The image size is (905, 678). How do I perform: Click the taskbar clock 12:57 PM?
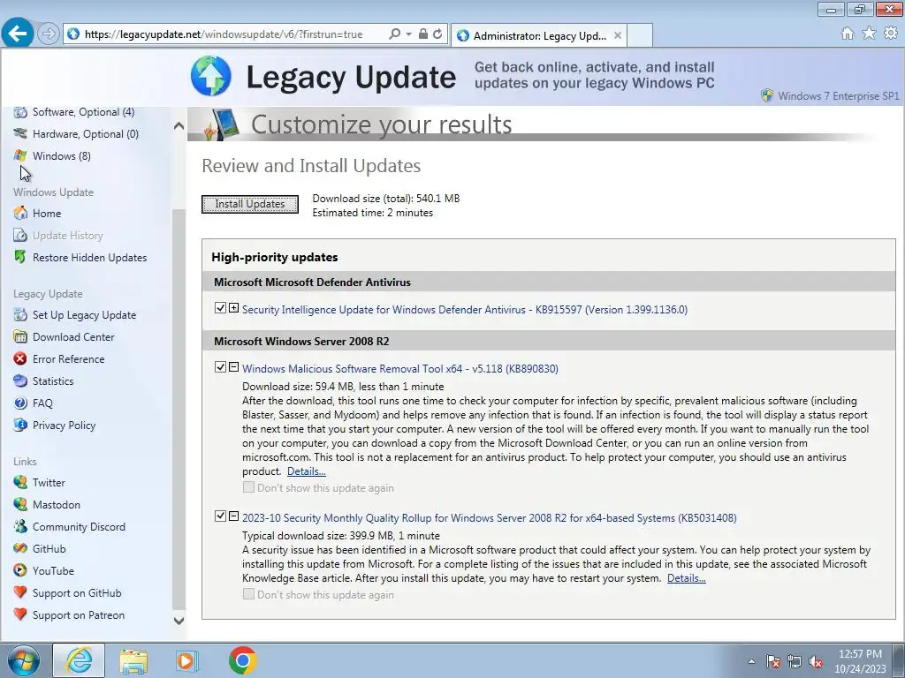pyautogui.click(x=860, y=654)
